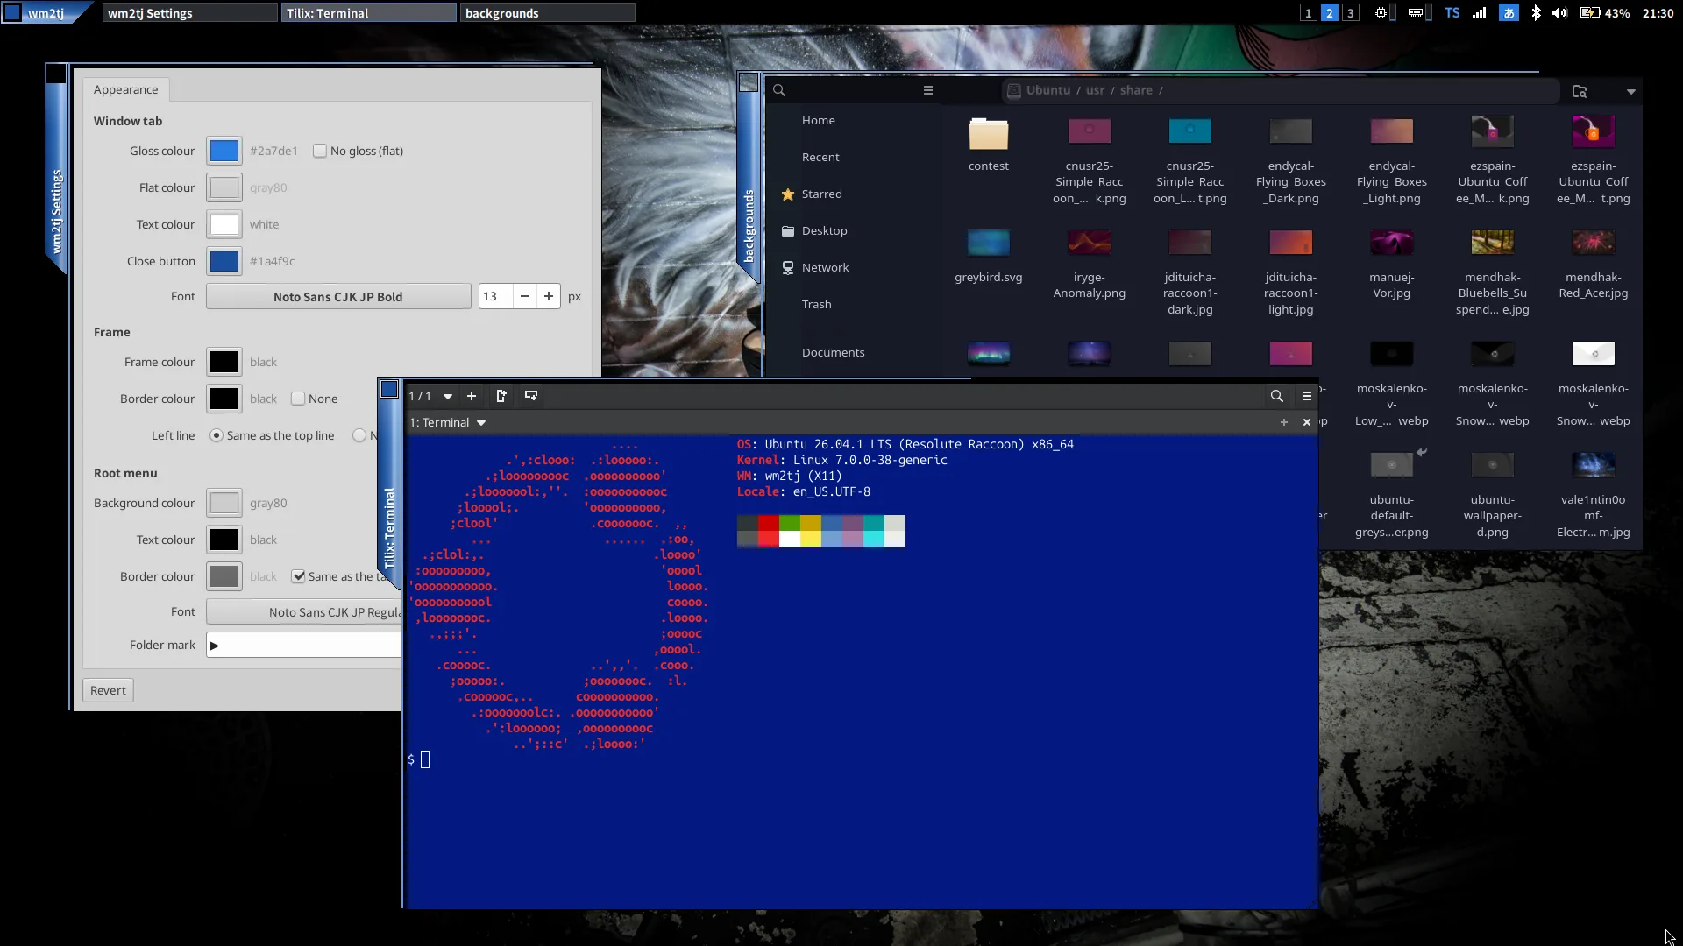
Task: Click the Network icon in the sidebar
Action: coord(788,268)
